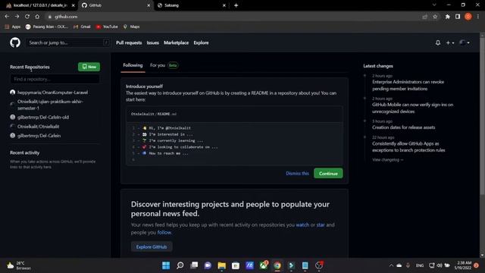Screen dimensions: 485x273
Task: Go to Marketplace
Action: click(x=176, y=42)
